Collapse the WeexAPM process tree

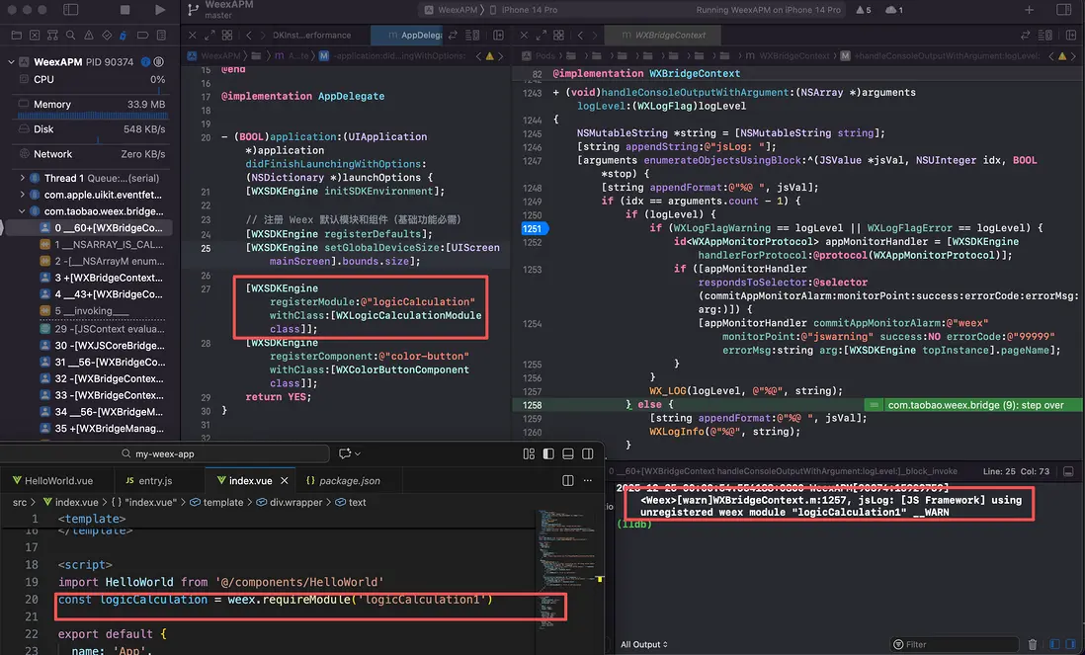tap(12, 62)
